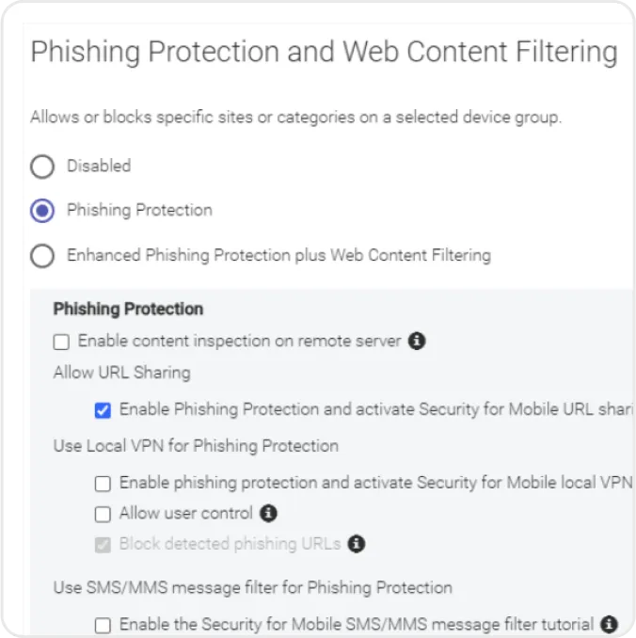Tick the Security for Mobile local VPN checkbox
Image resolution: width=636 pixels, height=638 pixels.
pyautogui.click(x=103, y=484)
